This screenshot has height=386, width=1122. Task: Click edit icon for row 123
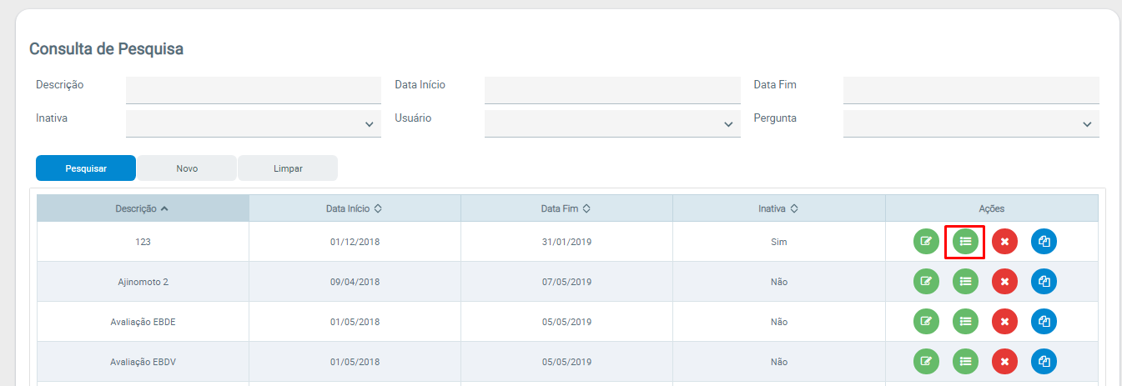[925, 242]
